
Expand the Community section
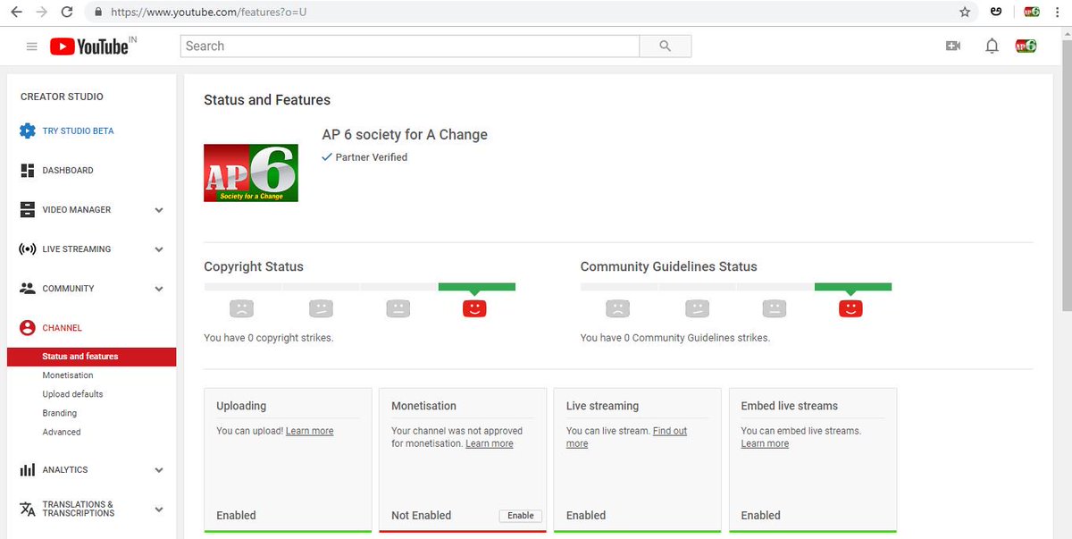159,289
